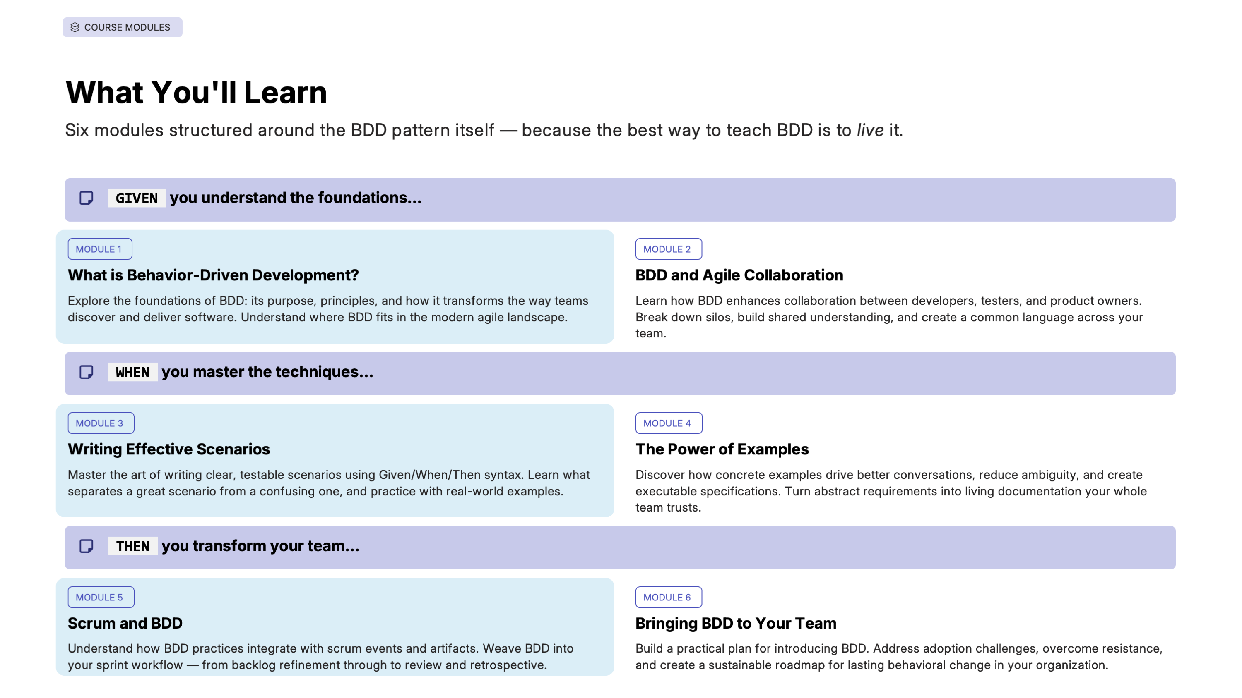
Task: Select the MODULE 4 badge
Action: (x=669, y=423)
